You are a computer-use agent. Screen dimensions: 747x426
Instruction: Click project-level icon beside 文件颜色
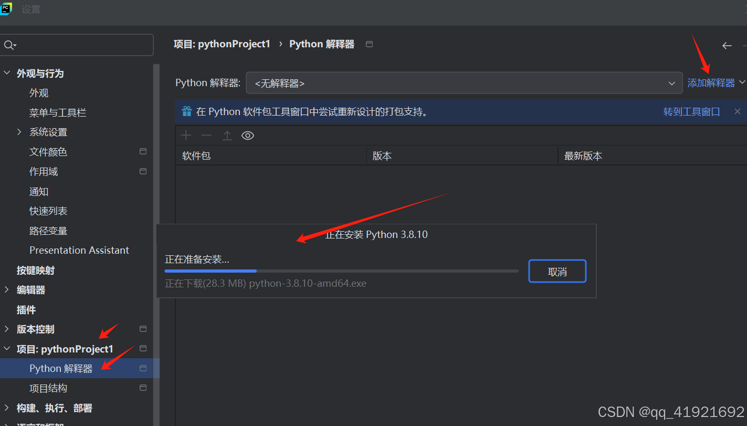point(143,151)
